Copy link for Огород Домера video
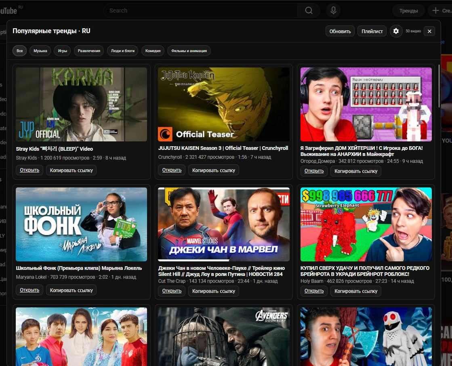The image size is (452, 366). (356, 171)
